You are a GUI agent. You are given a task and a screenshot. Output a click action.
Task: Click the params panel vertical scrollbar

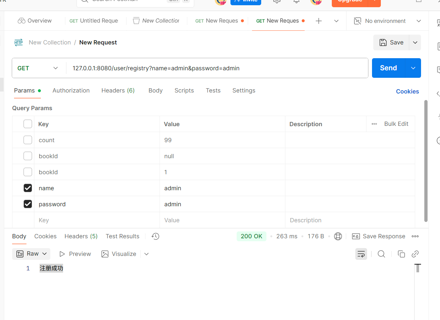coord(426,161)
